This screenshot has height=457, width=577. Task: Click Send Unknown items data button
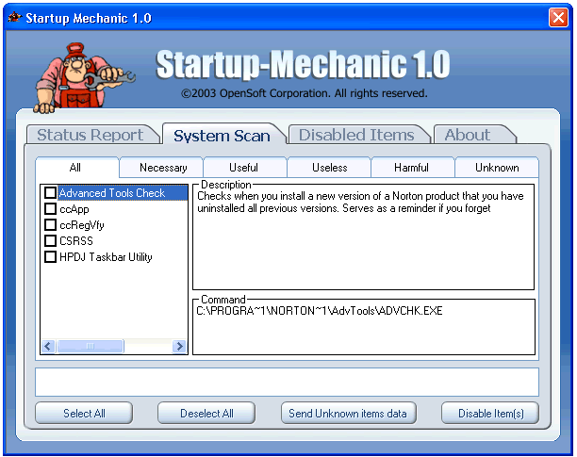click(349, 414)
